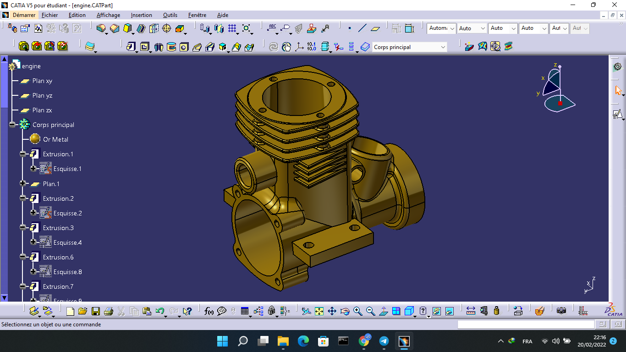The image size is (626, 352).
Task: Collapse the Corps principal node
Action: pos(12,125)
